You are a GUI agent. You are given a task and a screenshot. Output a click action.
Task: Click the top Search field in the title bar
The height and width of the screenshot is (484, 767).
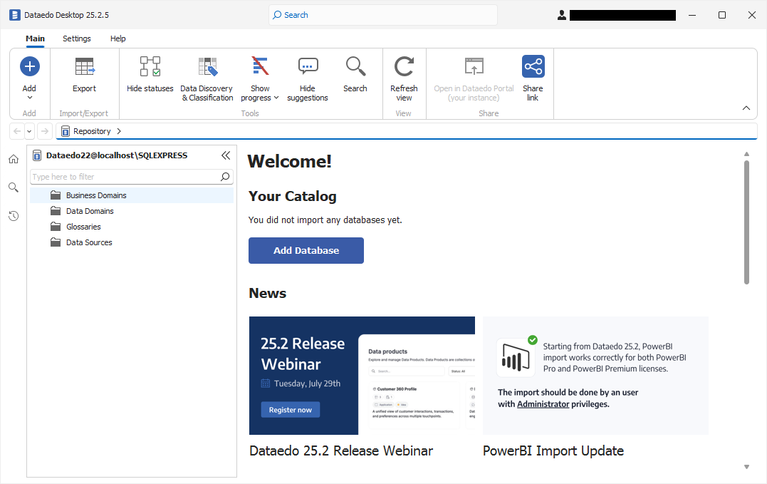[383, 15]
